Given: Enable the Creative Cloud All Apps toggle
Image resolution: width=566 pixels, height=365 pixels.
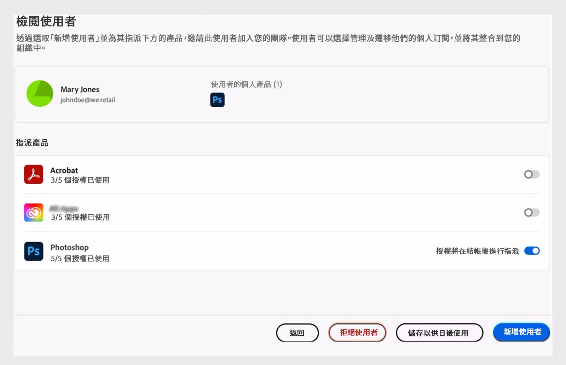Looking at the screenshot, I should click(532, 213).
